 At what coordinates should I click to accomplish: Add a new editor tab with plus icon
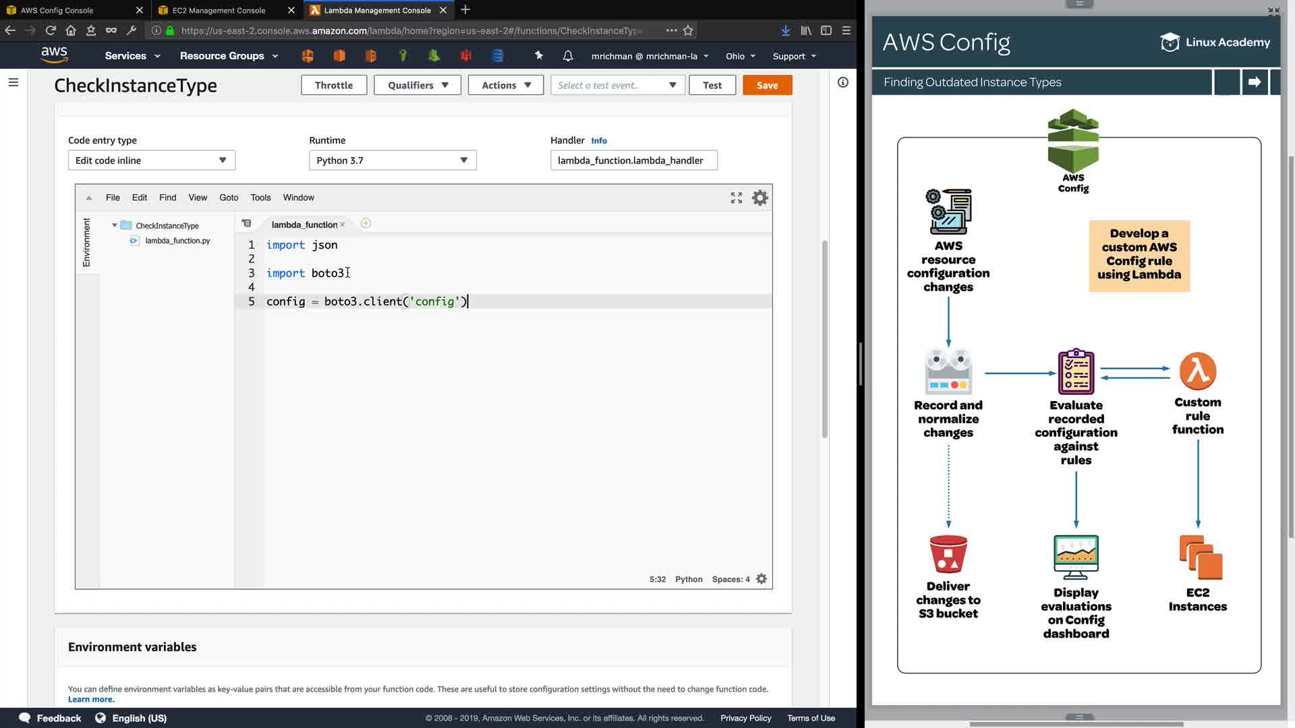[366, 224]
